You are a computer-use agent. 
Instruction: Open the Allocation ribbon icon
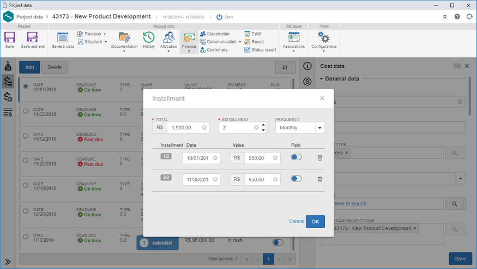pos(168,40)
